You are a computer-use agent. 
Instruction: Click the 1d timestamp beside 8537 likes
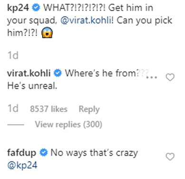click(x=13, y=109)
